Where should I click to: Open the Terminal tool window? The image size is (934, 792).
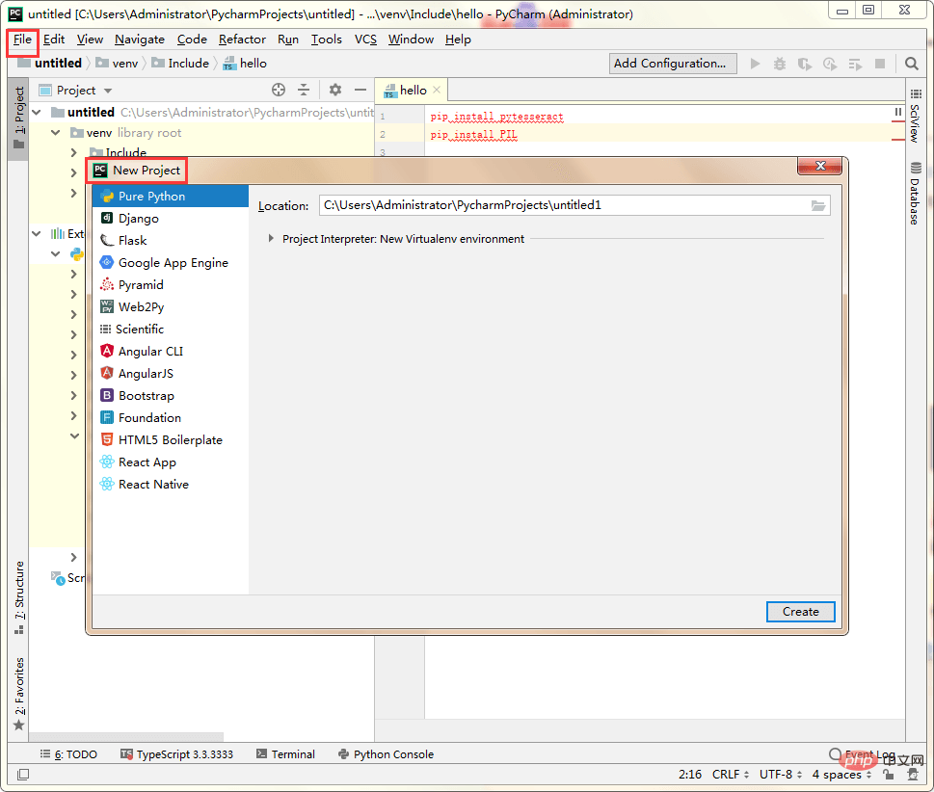click(286, 754)
